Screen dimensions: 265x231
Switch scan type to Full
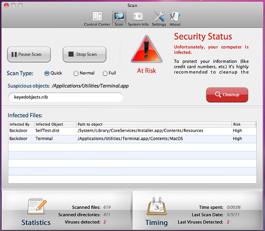(105, 73)
